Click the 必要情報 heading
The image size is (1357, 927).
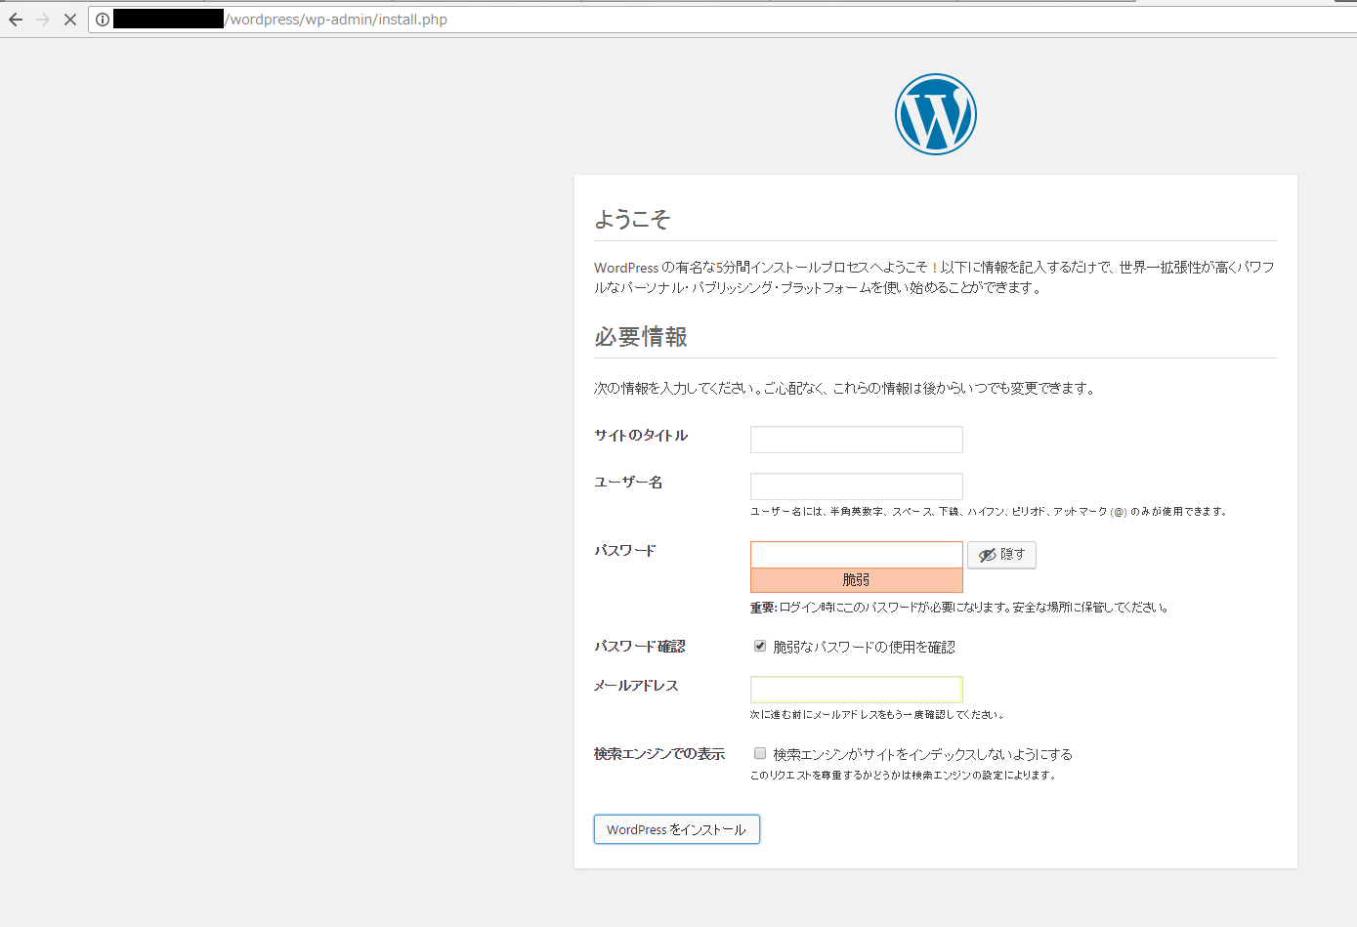point(641,337)
